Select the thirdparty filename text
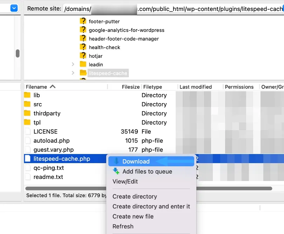Image resolution: width=284 pixels, height=234 pixels. 47,113
